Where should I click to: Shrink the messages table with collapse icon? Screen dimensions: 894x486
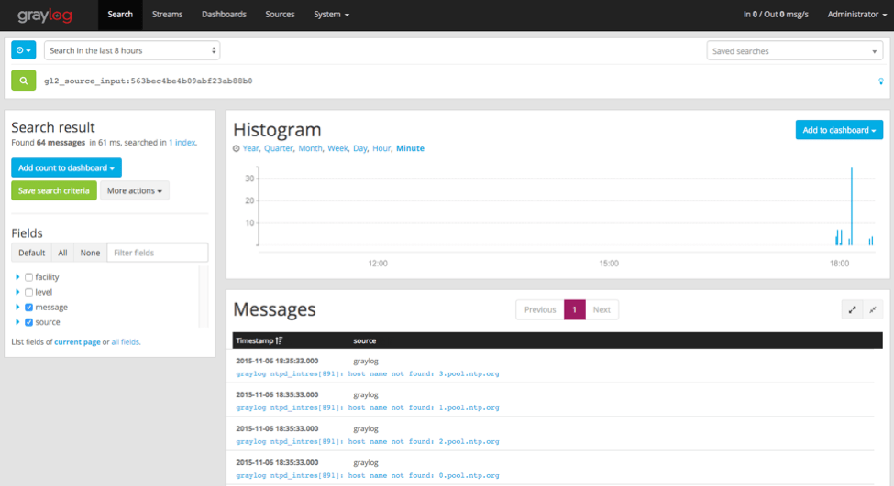click(x=873, y=309)
